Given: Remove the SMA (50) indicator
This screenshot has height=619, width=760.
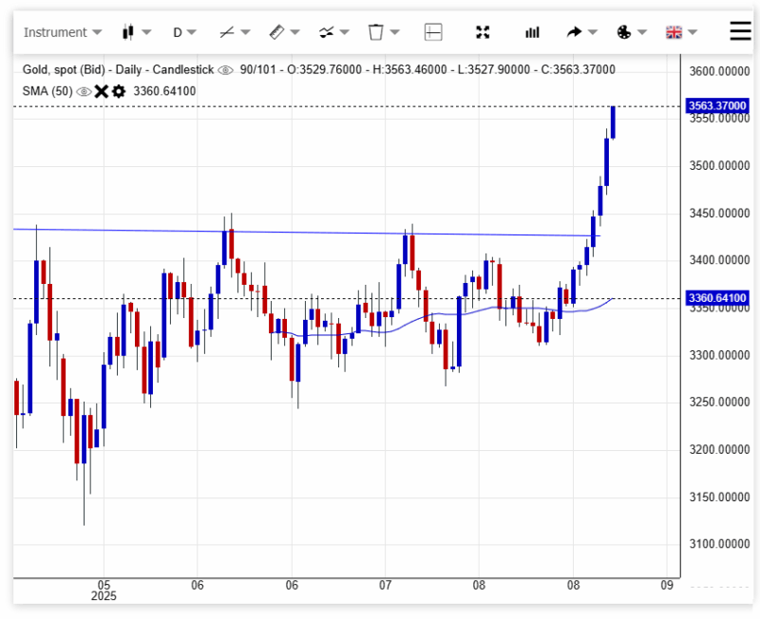Looking at the screenshot, I should [102, 91].
